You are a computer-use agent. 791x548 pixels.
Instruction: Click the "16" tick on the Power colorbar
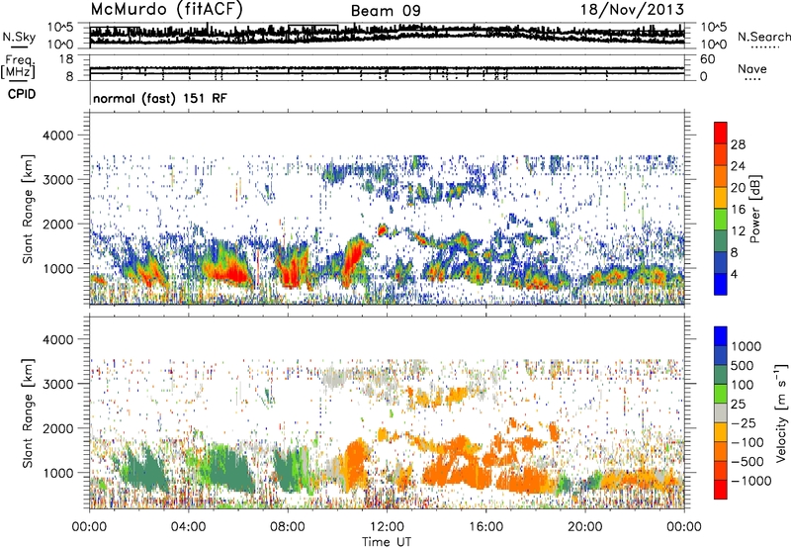pyautogui.click(x=738, y=210)
